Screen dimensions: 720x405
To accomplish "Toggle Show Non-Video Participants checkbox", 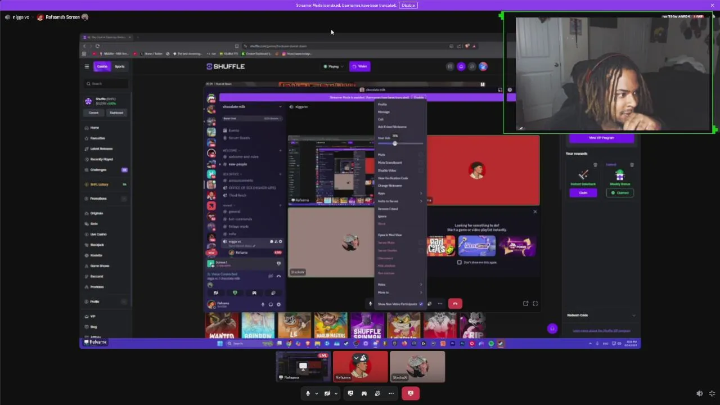I will pyautogui.click(x=421, y=304).
